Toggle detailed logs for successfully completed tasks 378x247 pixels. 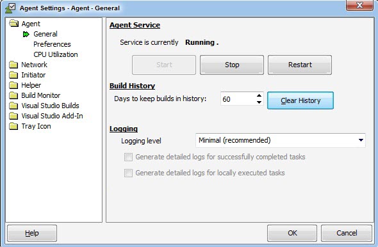tap(128, 157)
